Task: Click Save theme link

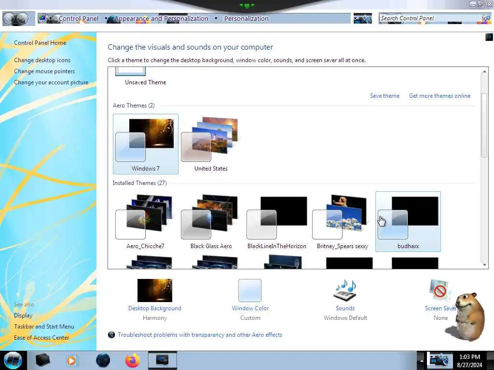Action: coord(384,96)
